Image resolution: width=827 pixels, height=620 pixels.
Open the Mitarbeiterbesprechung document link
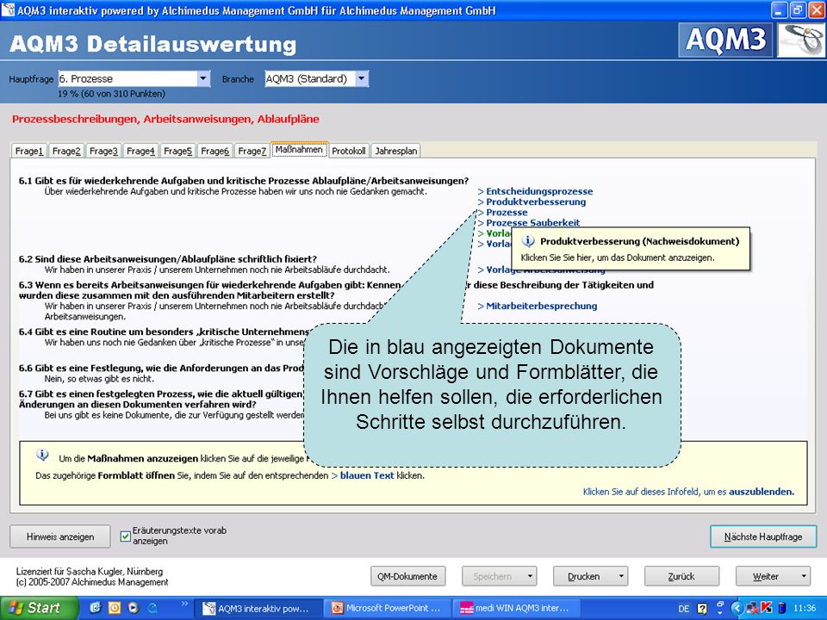pos(537,306)
